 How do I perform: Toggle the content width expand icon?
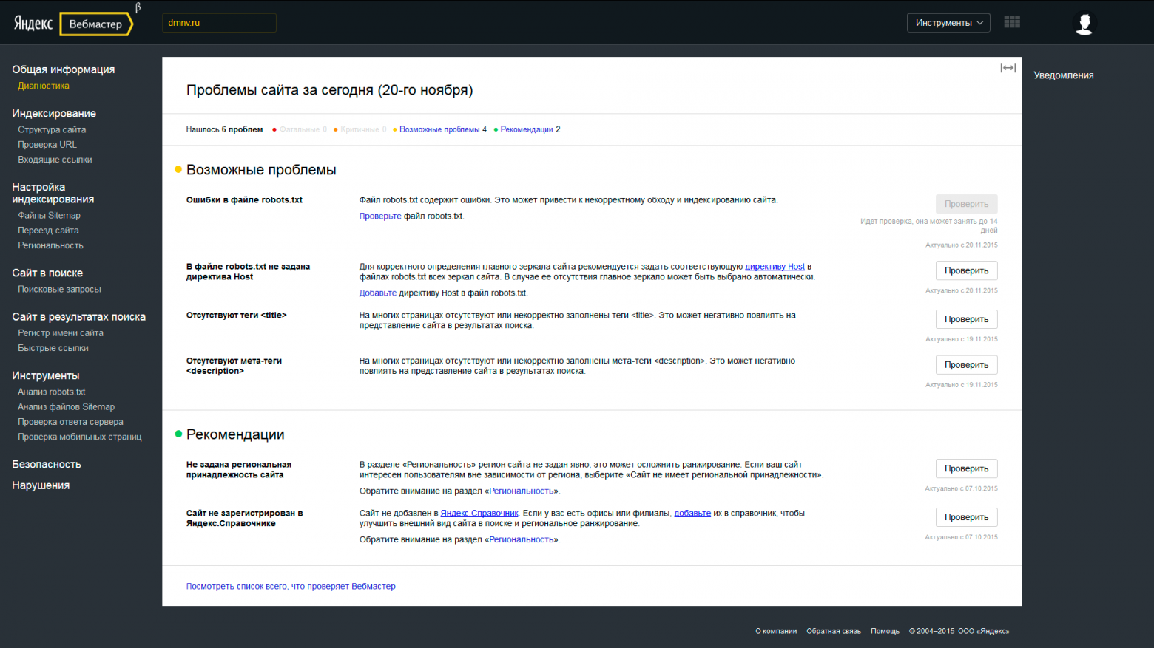coord(1008,68)
